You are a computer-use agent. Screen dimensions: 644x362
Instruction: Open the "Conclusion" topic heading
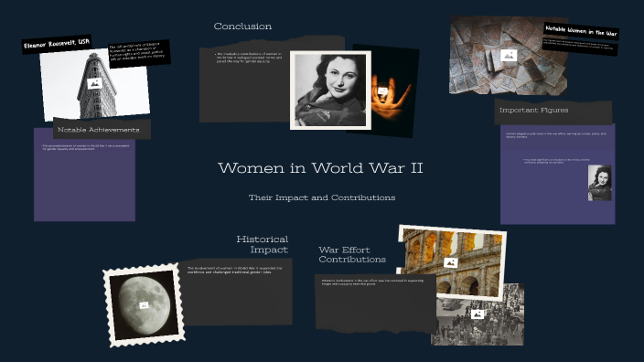point(242,27)
